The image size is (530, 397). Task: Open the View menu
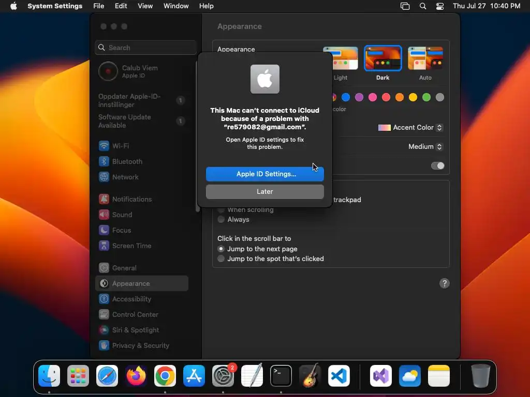click(145, 6)
